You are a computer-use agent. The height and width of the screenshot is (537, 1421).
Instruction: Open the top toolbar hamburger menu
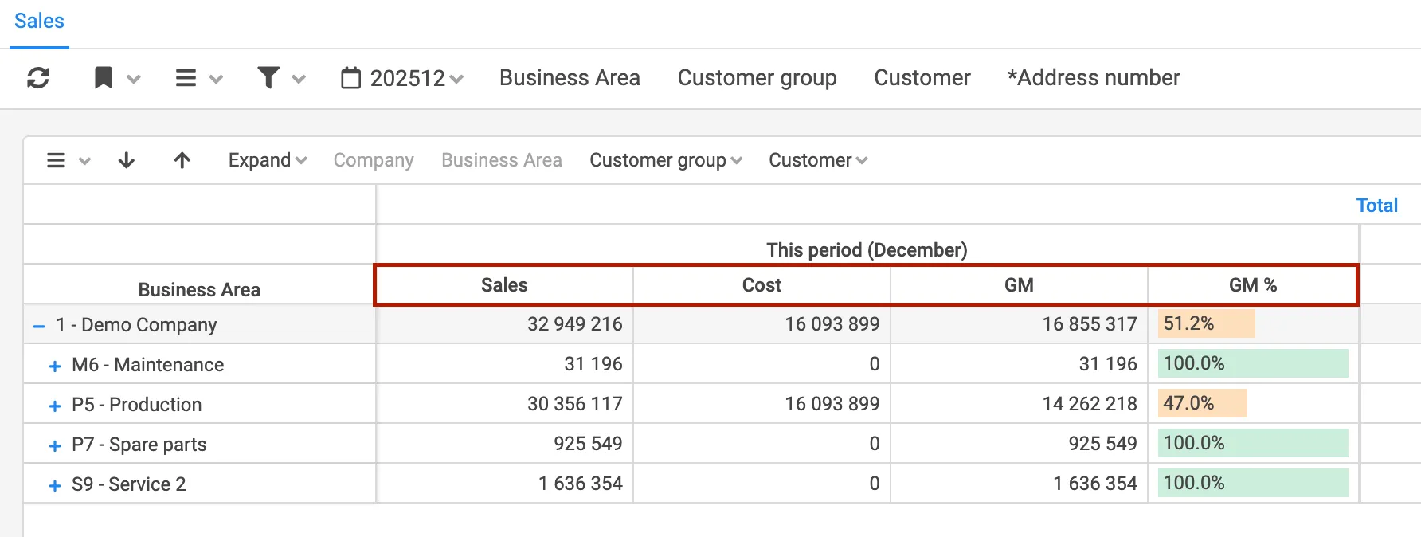186,78
